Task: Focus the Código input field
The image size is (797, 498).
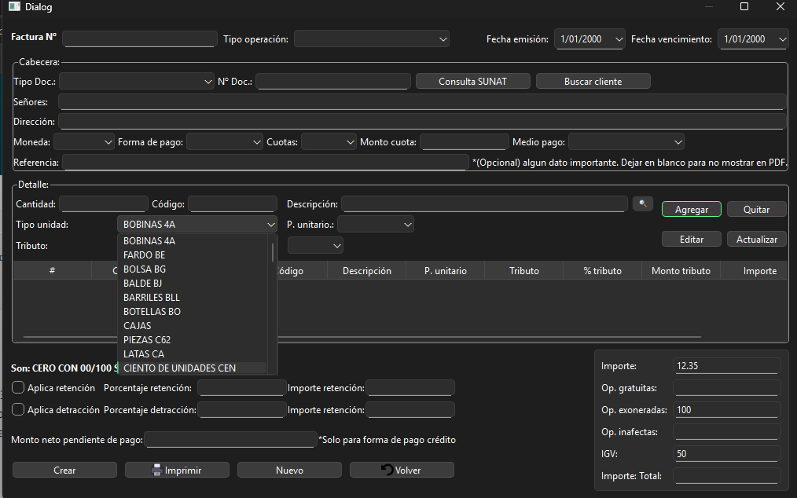Action: [233, 203]
